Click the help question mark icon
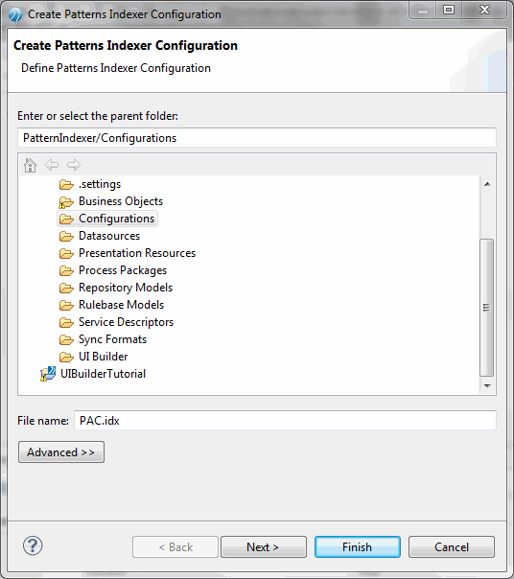Image resolution: width=514 pixels, height=579 pixels. (x=33, y=545)
